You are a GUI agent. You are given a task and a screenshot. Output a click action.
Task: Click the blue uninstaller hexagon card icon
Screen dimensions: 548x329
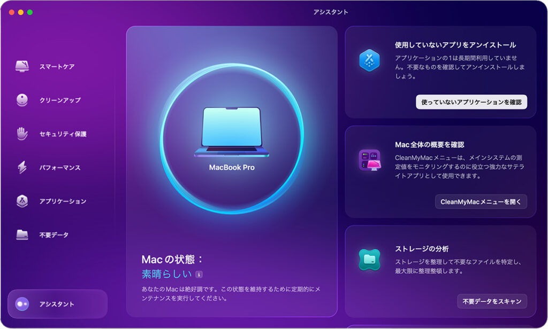tap(369, 60)
